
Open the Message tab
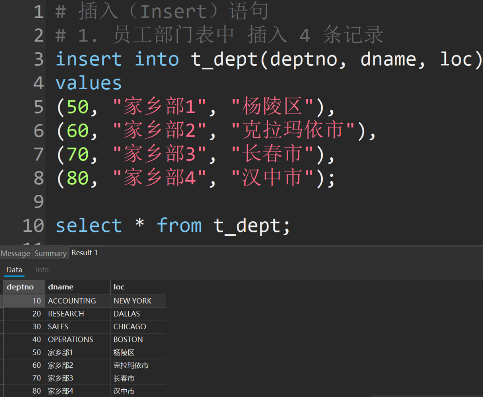[16, 253]
